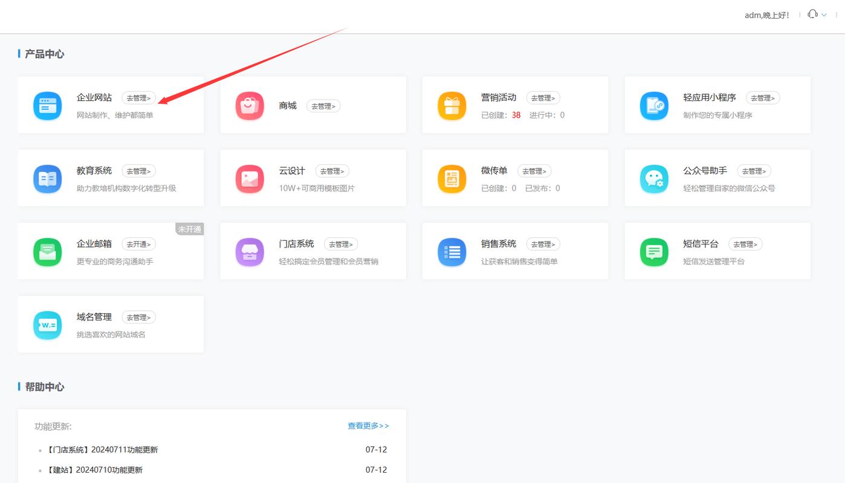Open the 域名管理 domain icon
This screenshot has height=483, width=845.
coord(47,325)
